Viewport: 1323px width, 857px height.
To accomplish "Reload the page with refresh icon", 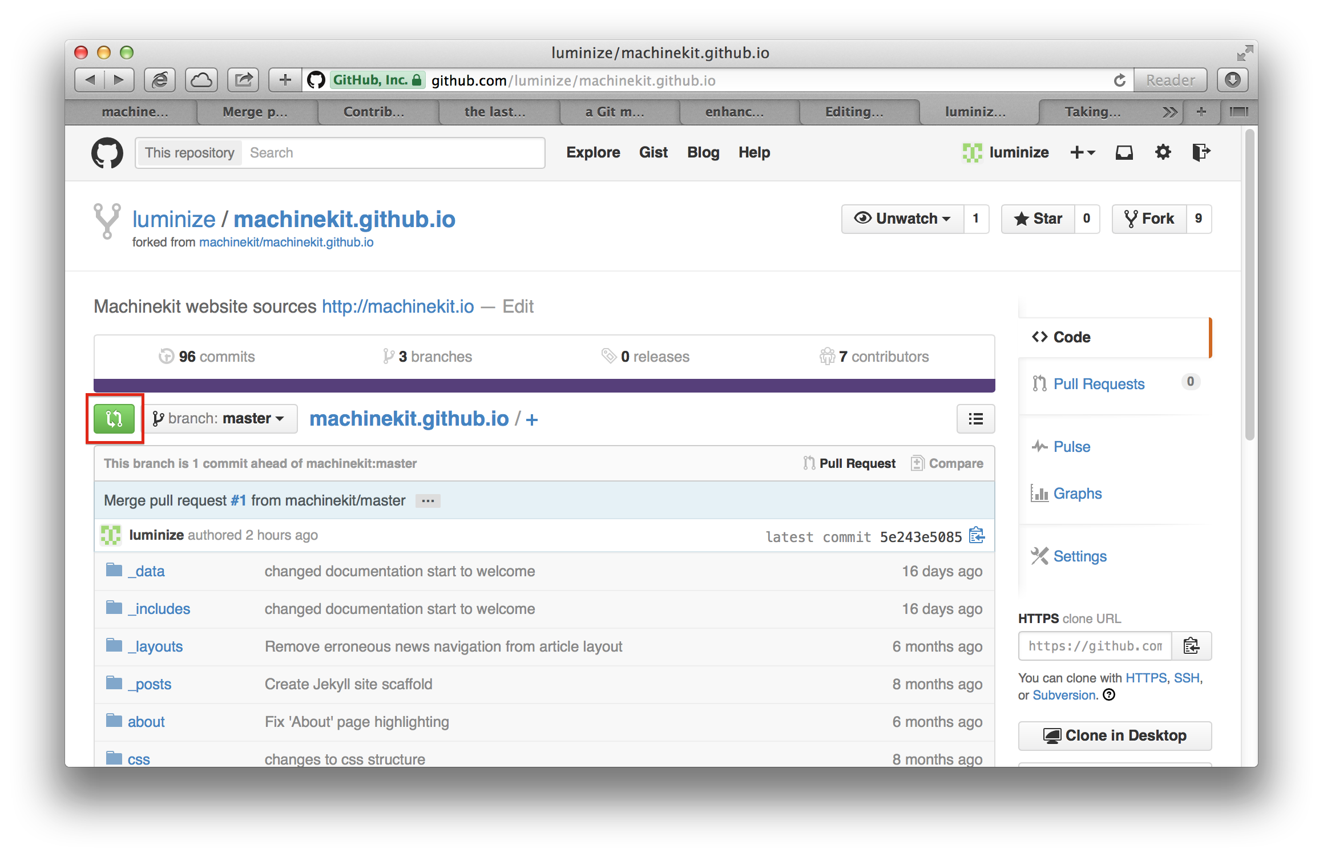I will click(x=1119, y=80).
